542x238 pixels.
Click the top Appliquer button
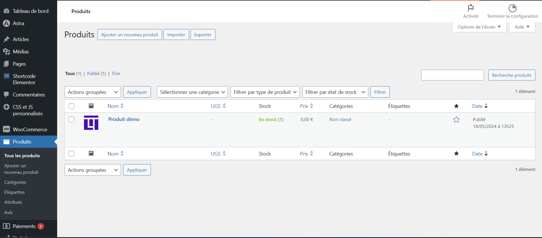[137, 92]
